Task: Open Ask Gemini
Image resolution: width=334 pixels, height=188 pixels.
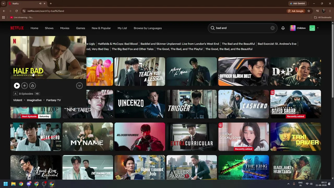Action: [x=297, y=4]
